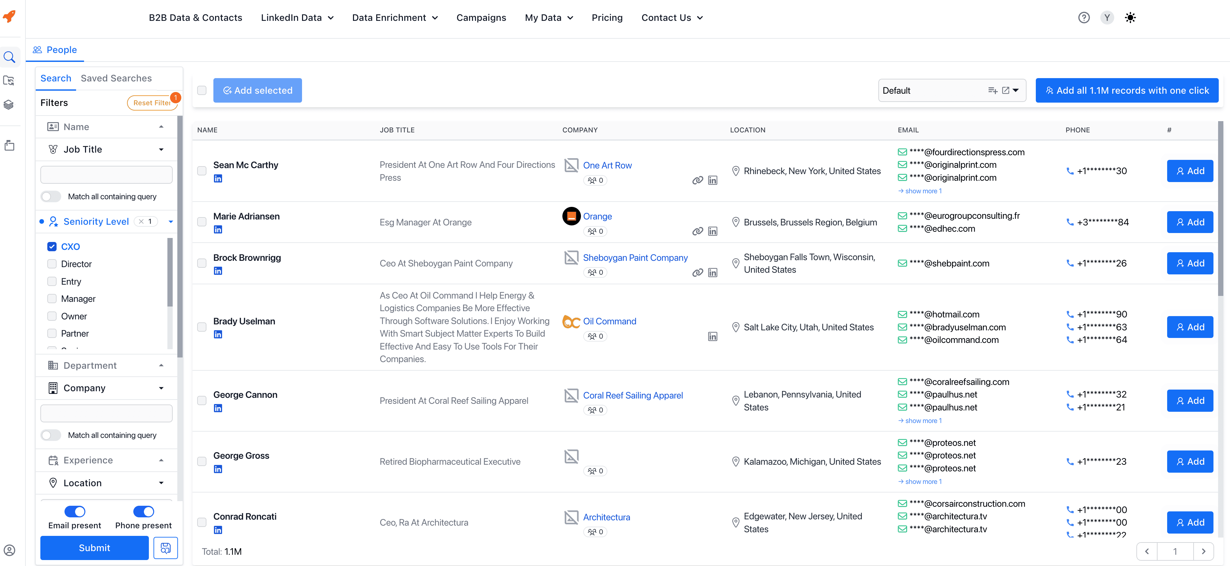This screenshot has height=566, width=1230.
Task: Open the Default view dropdown
Action: tap(1015, 90)
